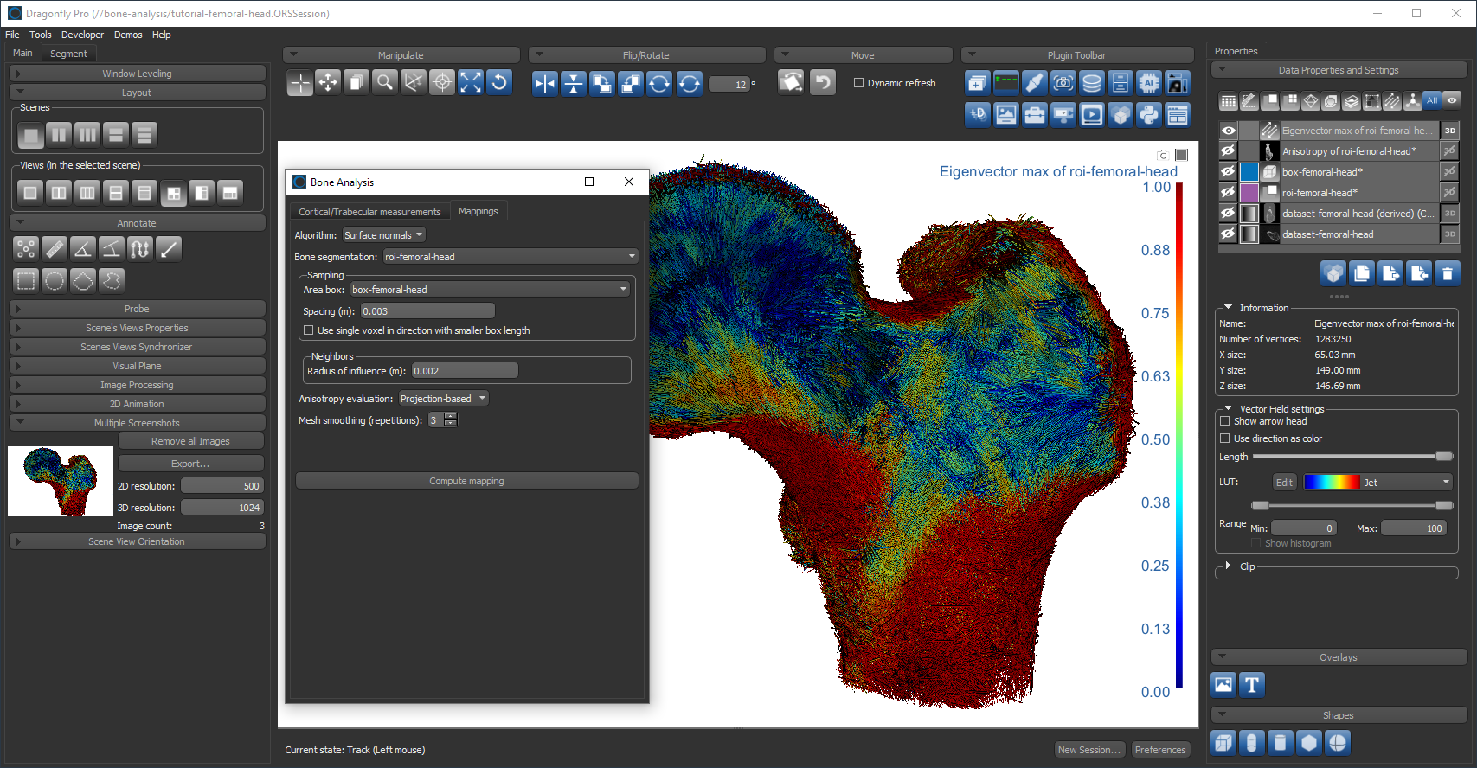This screenshot has width=1477, height=768.
Task: Enable the Dynamic refresh checkbox
Action: tap(859, 83)
